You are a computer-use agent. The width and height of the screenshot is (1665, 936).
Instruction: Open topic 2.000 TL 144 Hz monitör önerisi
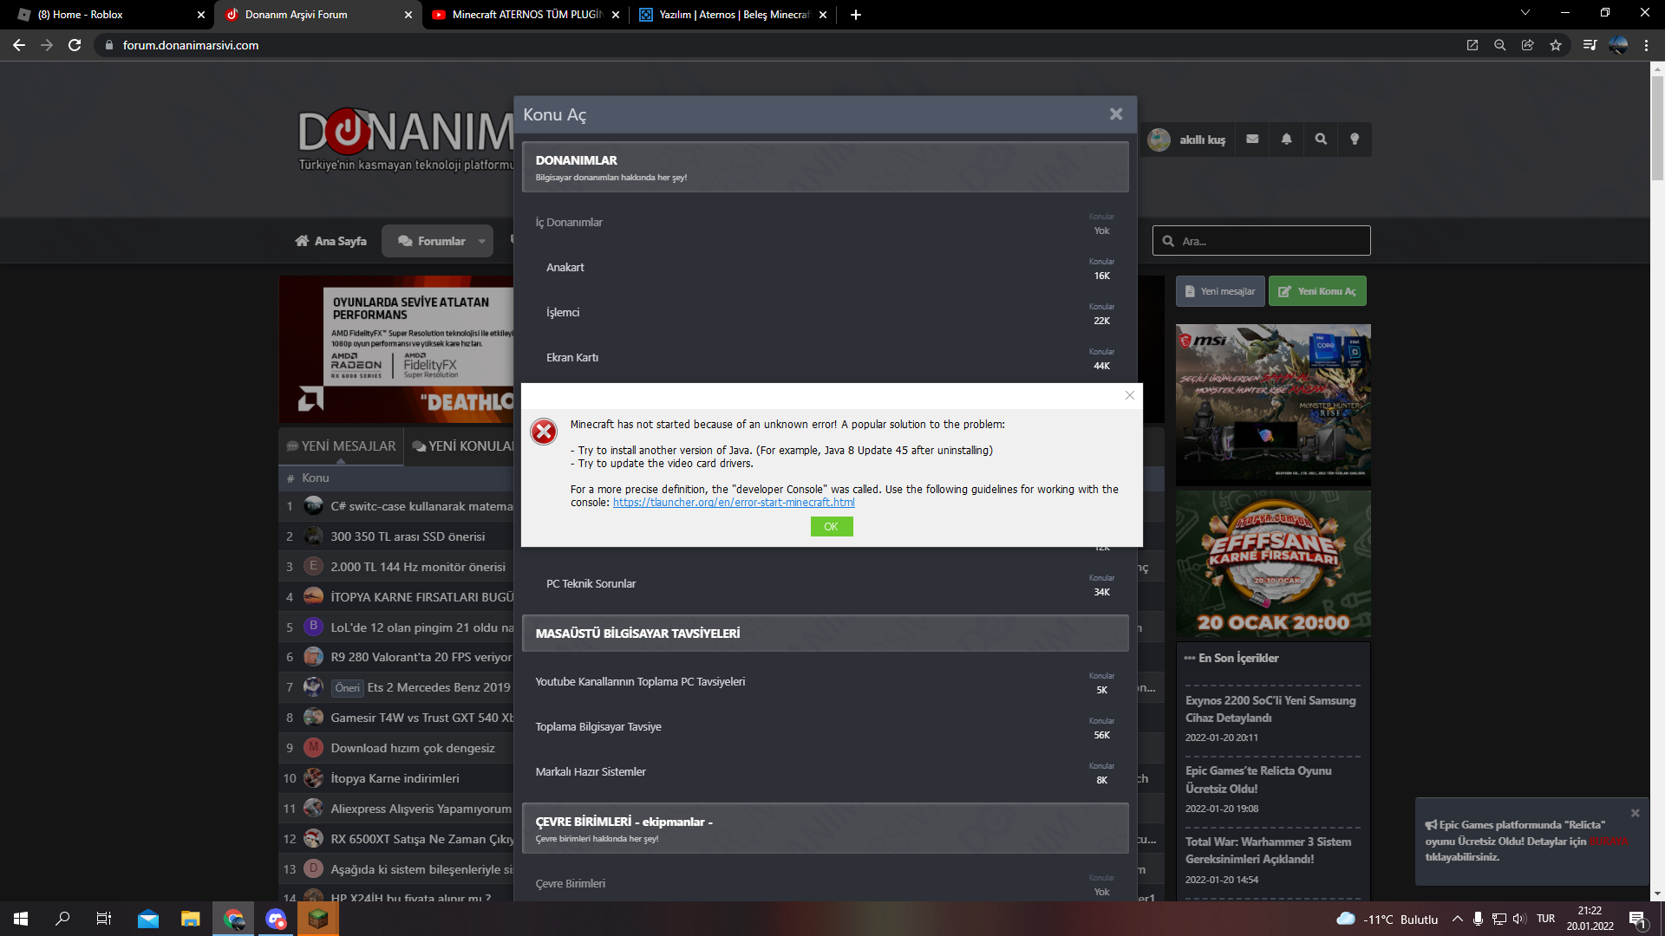[418, 567]
